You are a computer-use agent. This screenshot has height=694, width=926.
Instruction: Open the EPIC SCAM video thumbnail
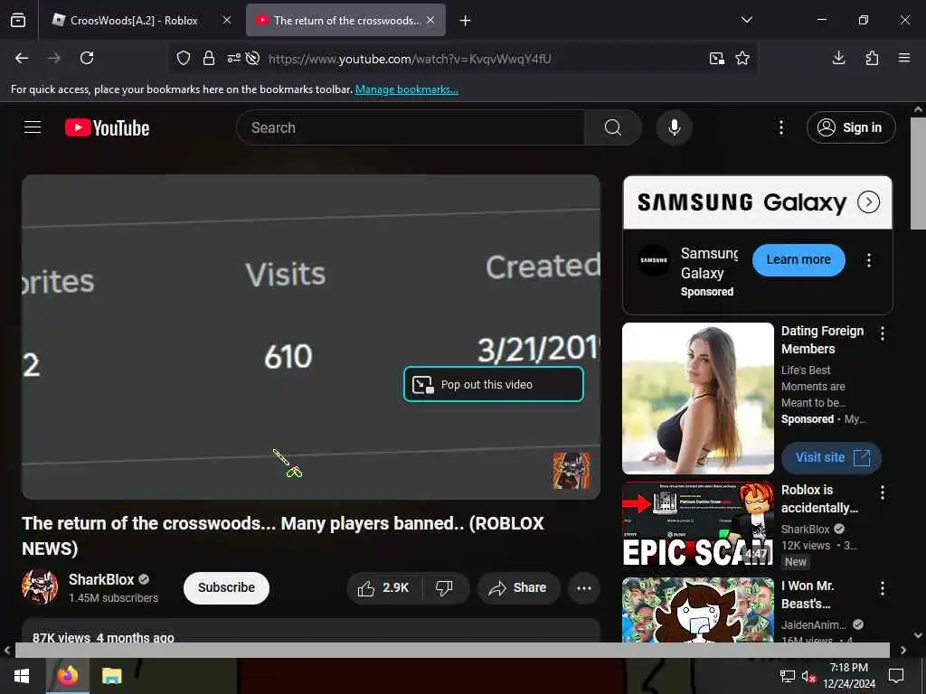[x=698, y=524]
